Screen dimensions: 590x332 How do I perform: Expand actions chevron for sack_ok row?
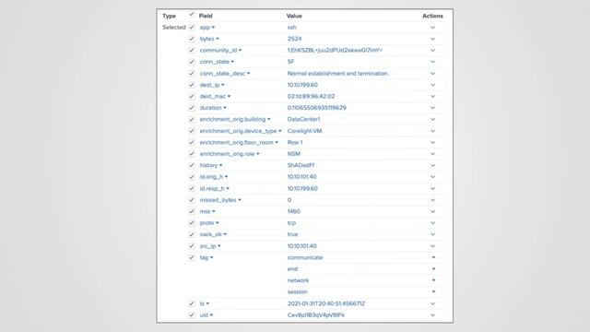pyautogui.click(x=432, y=234)
